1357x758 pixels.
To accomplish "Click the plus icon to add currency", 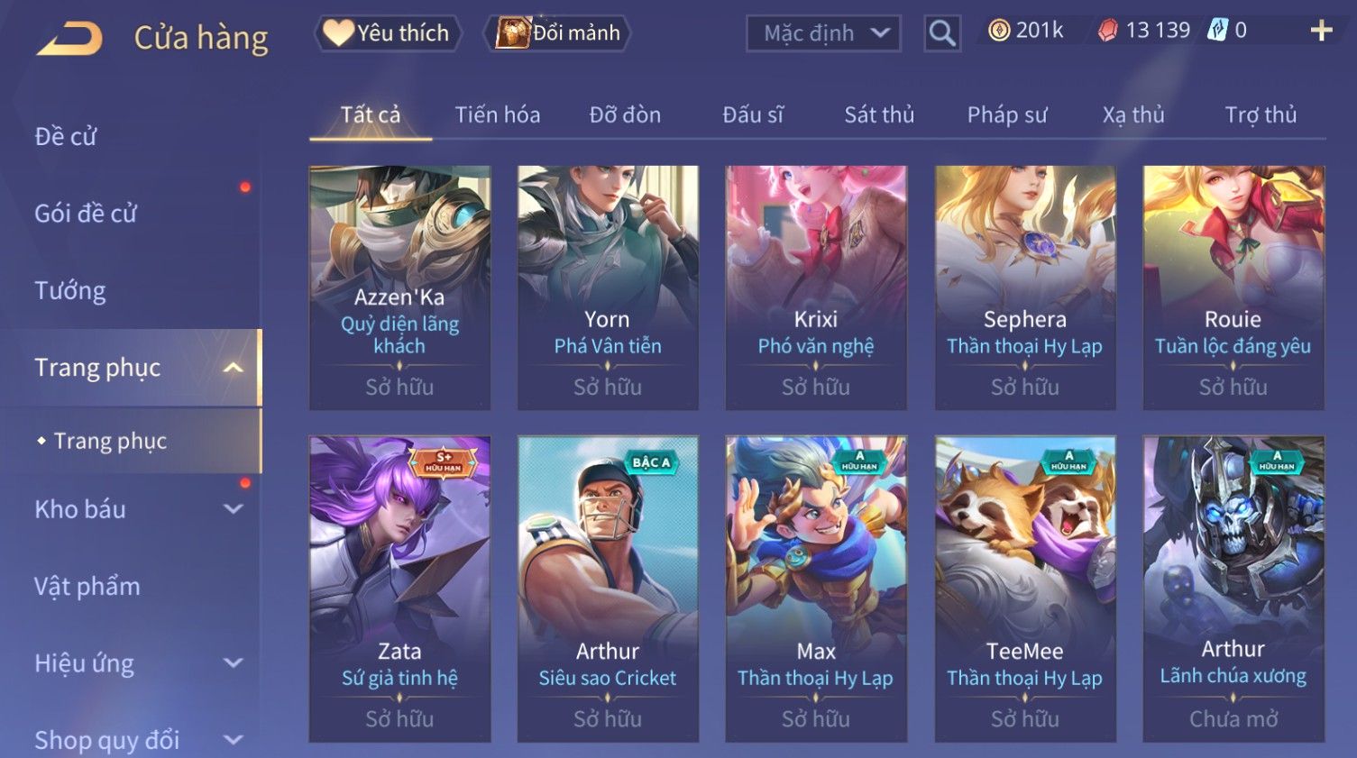I will point(1321,31).
